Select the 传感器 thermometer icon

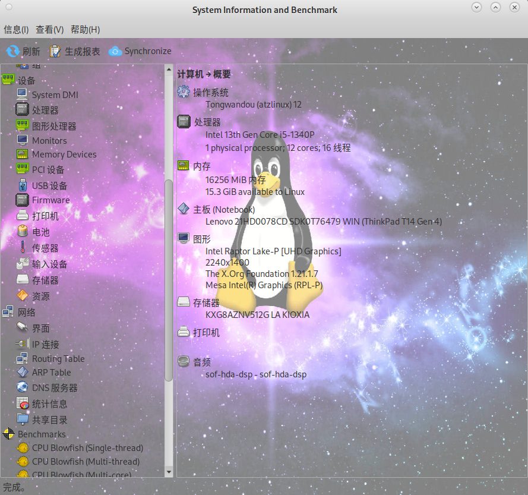click(23, 247)
